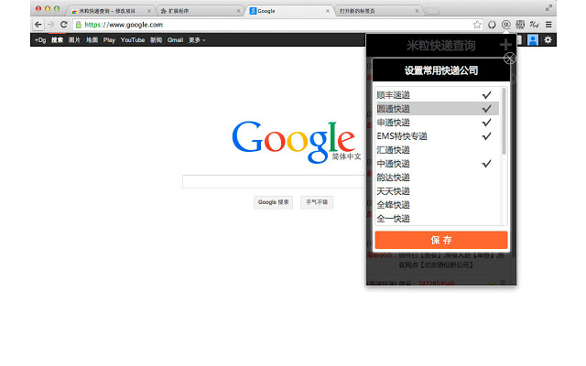Click the 手气不错 button
Screen dimensions: 586x366
point(317,202)
